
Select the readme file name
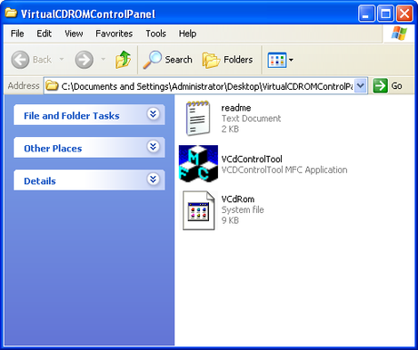pyautogui.click(x=236, y=108)
